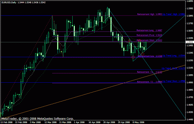Click the 1.5195 price axis value
Image resolution: width=194 pixels, height=124 pixels.
click(190, 68)
